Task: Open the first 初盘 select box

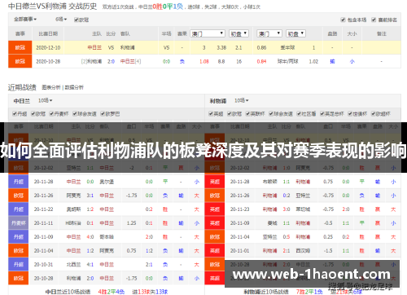Action: point(239,33)
